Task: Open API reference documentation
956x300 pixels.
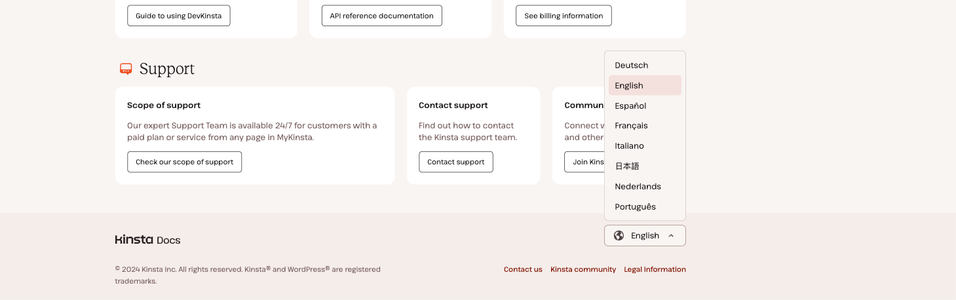Action: point(381,16)
